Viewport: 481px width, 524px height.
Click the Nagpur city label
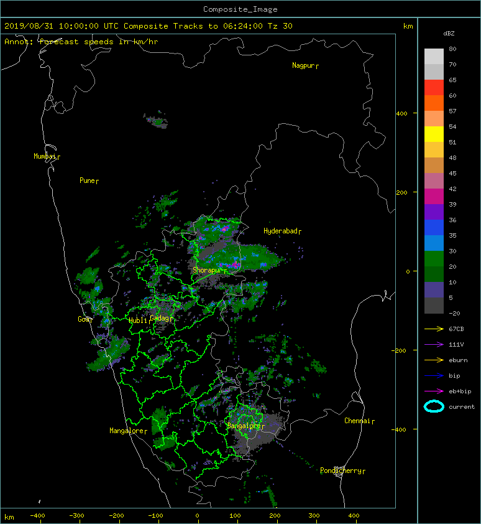[x=303, y=65]
